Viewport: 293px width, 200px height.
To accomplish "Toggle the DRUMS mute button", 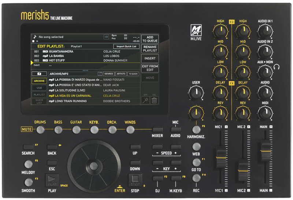I will [x=40, y=130].
